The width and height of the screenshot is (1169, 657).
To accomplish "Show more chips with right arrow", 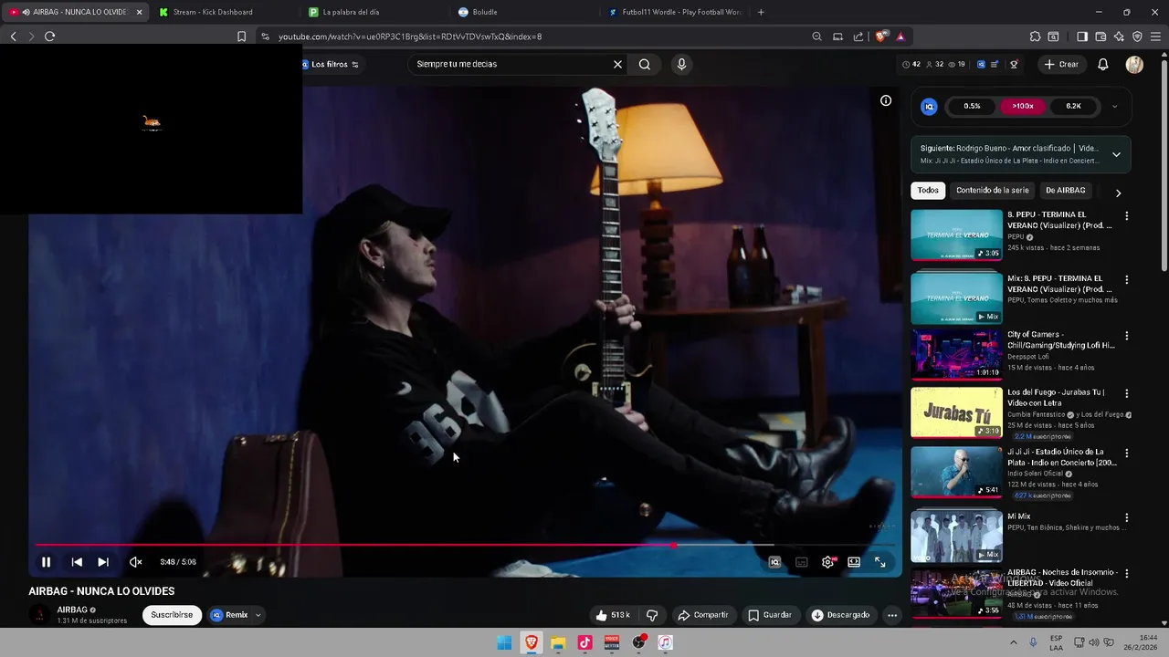I will 1118,193.
